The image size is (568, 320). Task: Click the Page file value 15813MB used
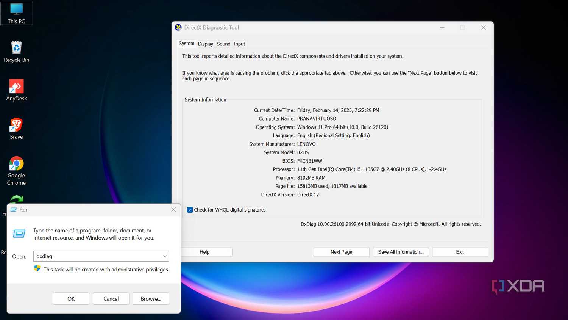[x=332, y=186]
